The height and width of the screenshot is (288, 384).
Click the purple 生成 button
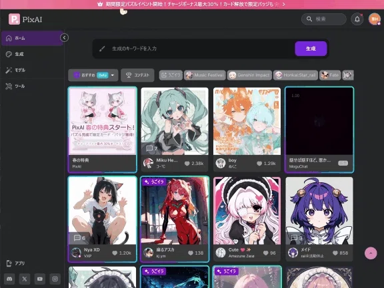311,49
